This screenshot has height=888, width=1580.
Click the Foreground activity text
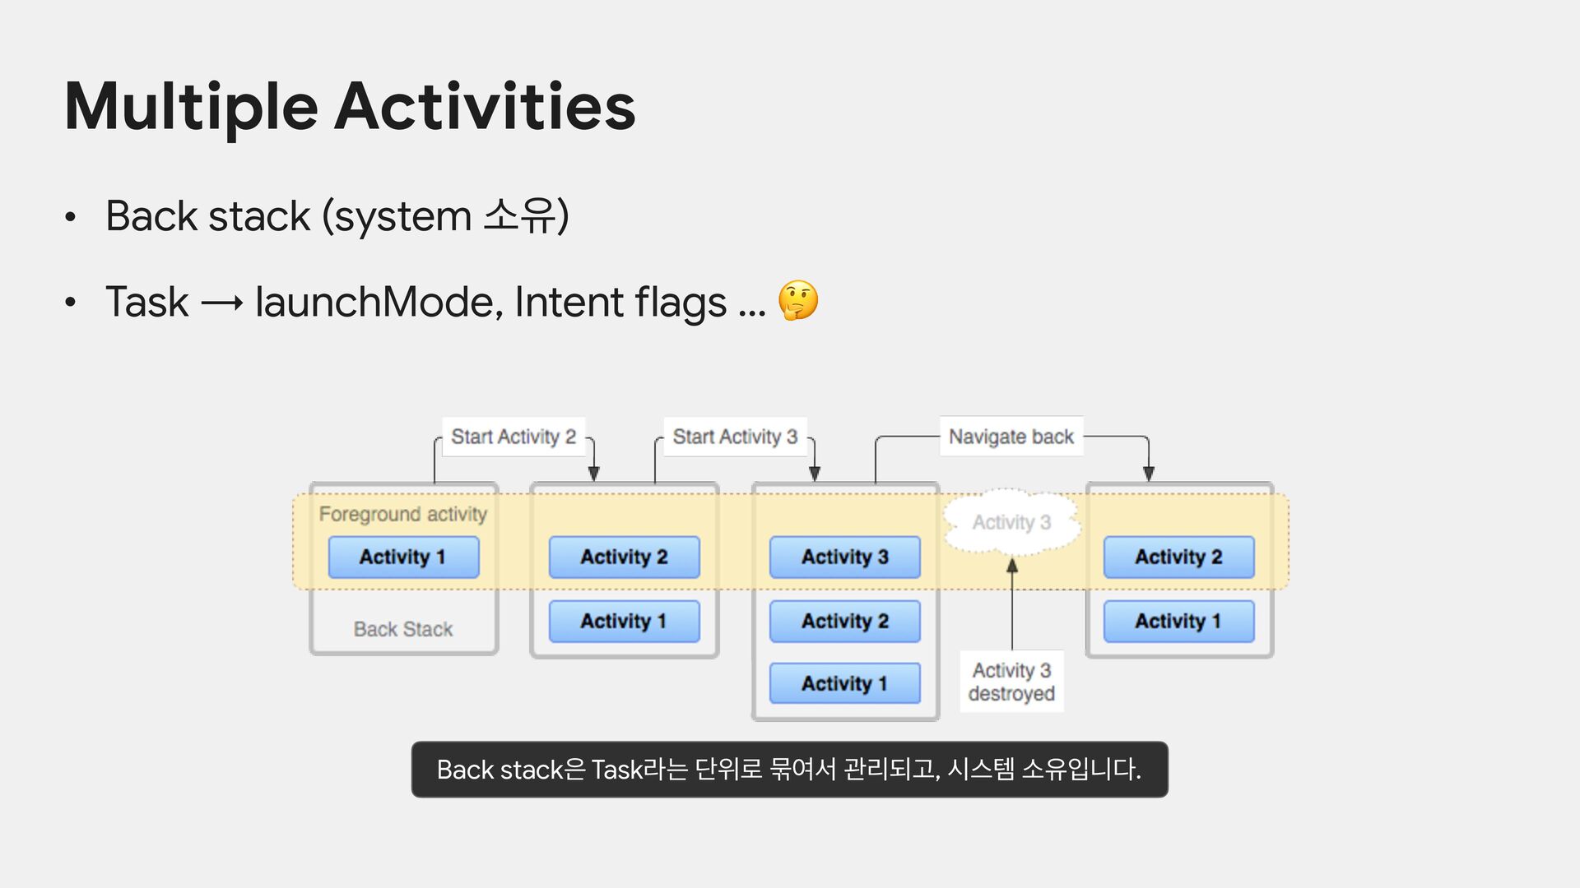pos(402,514)
